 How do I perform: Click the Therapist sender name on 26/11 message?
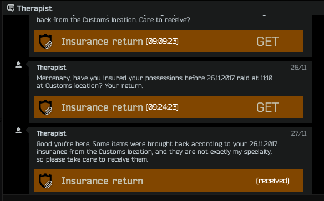[x=52, y=68]
